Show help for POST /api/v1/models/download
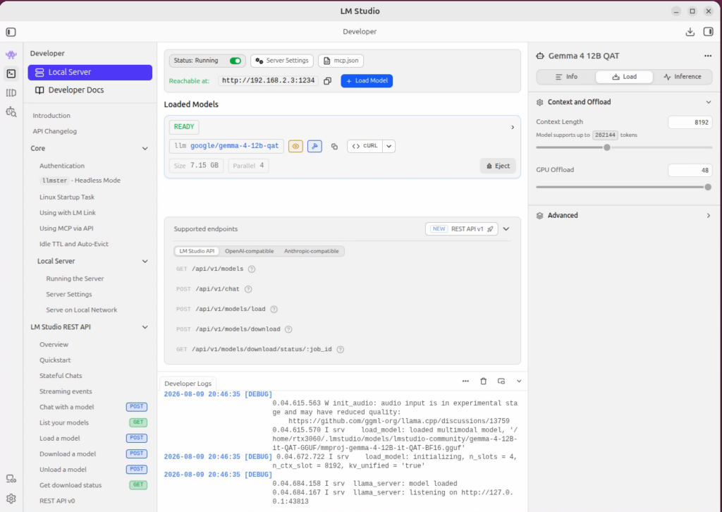This screenshot has height=512, width=722. (x=288, y=329)
